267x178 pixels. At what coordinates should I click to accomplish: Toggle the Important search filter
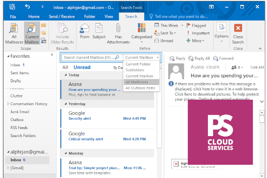pyautogui.click(x=197, y=33)
